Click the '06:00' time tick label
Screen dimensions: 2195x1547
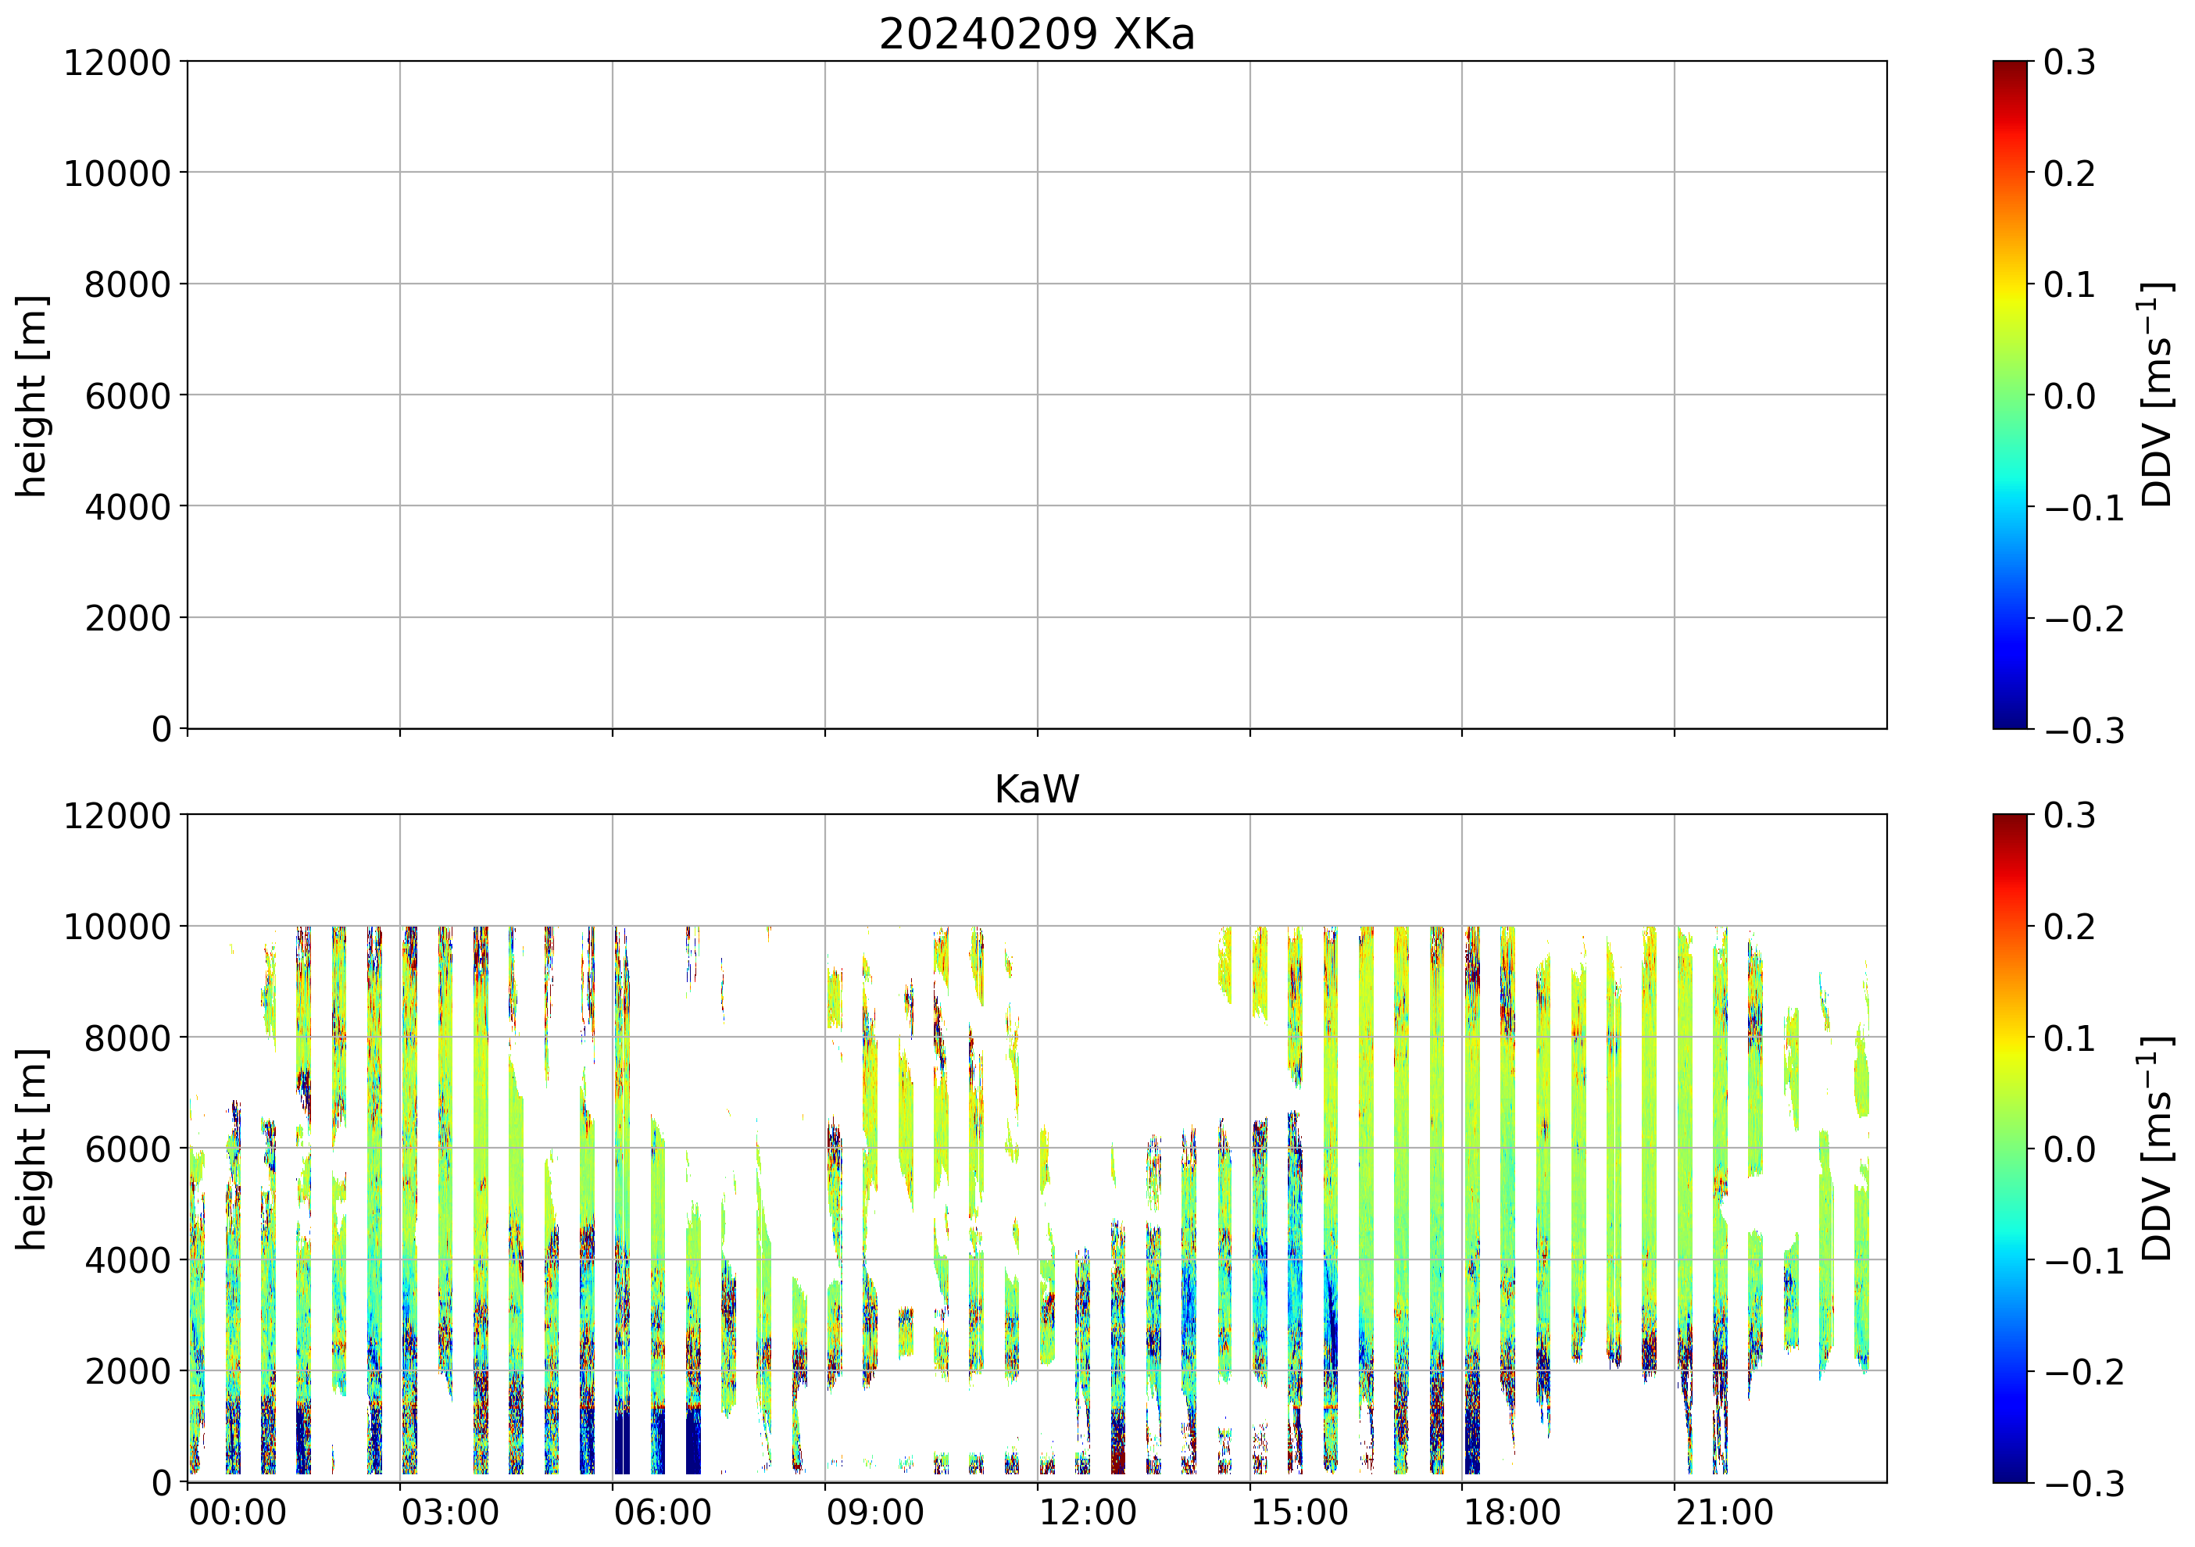click(x=663, y=1513)
